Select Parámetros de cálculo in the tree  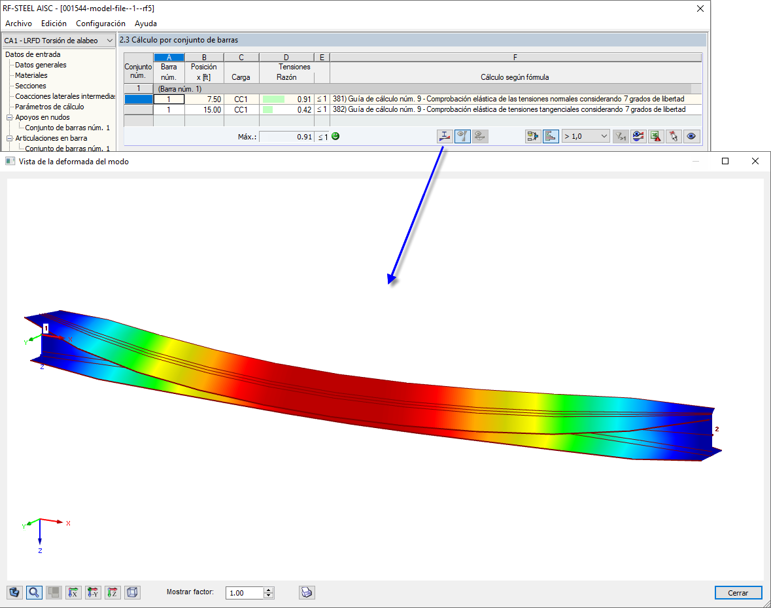pos(49,107)
